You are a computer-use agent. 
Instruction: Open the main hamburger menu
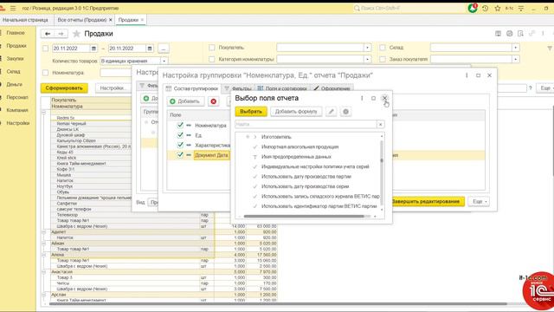pos(13,8)
